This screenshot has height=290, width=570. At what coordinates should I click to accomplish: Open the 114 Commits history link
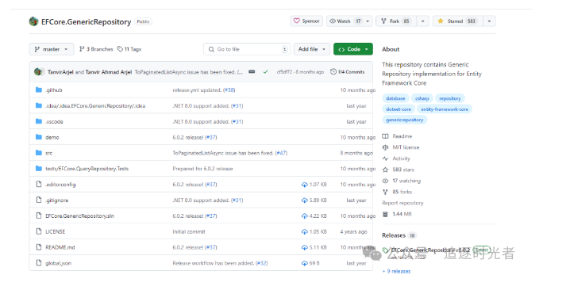coord(347,72)
